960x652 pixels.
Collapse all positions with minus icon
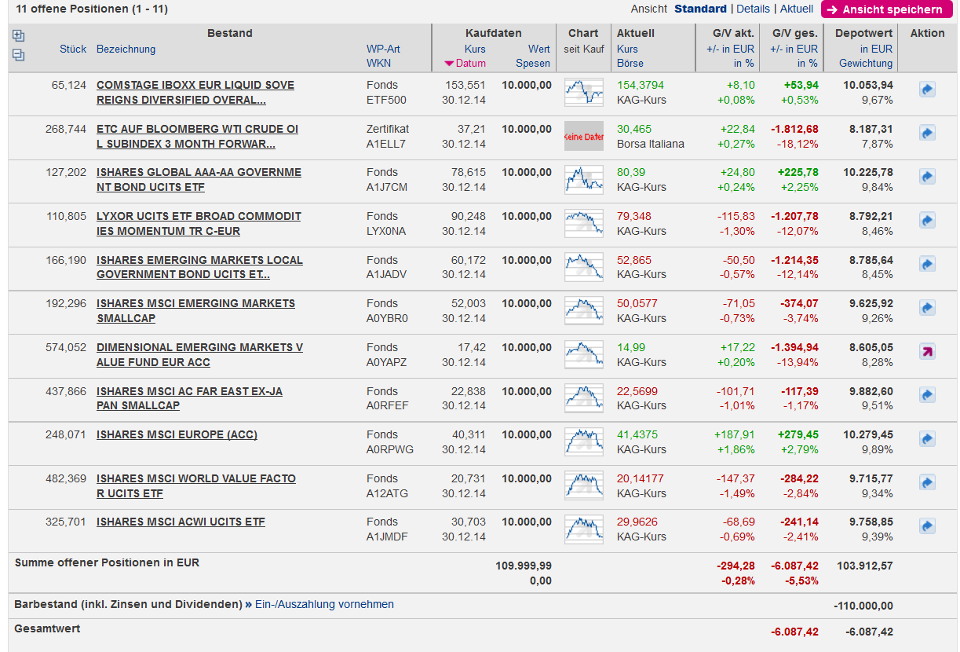(x=19, y=55)
